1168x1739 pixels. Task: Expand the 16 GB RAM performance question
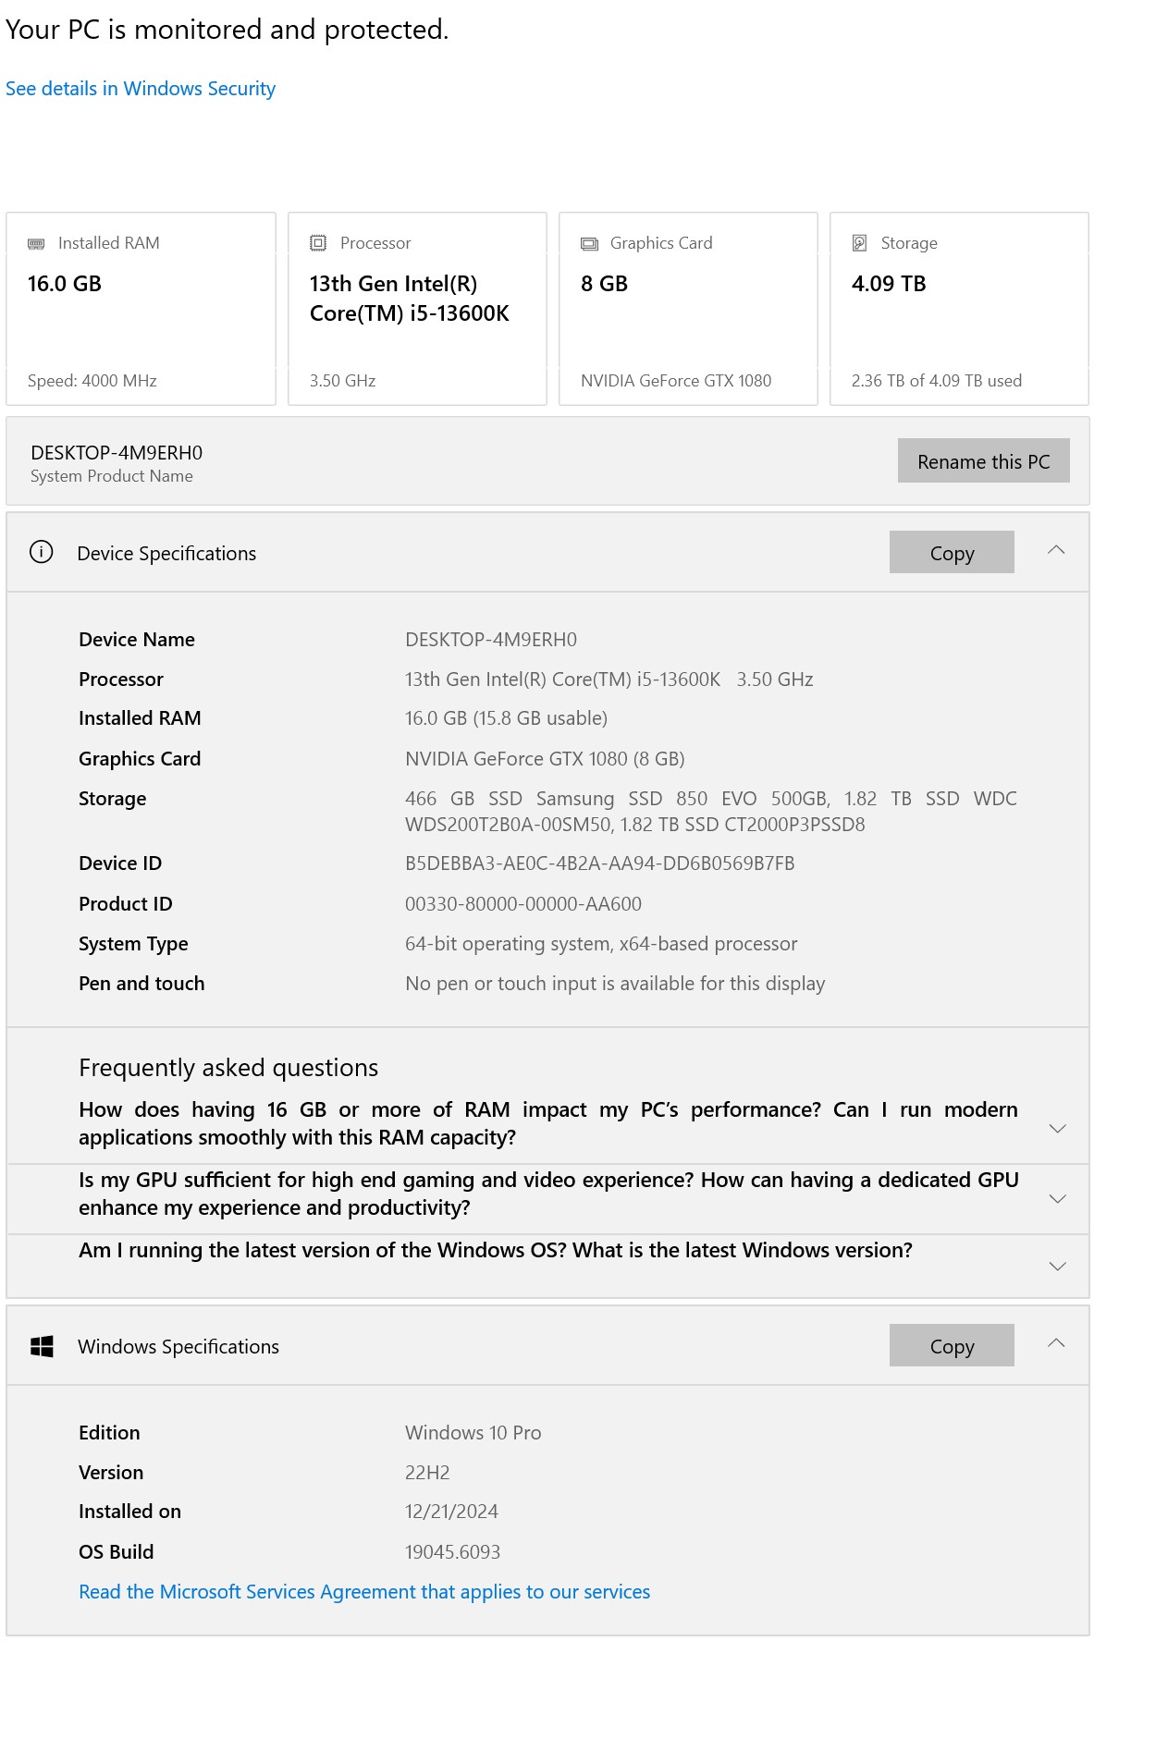1058,1129
